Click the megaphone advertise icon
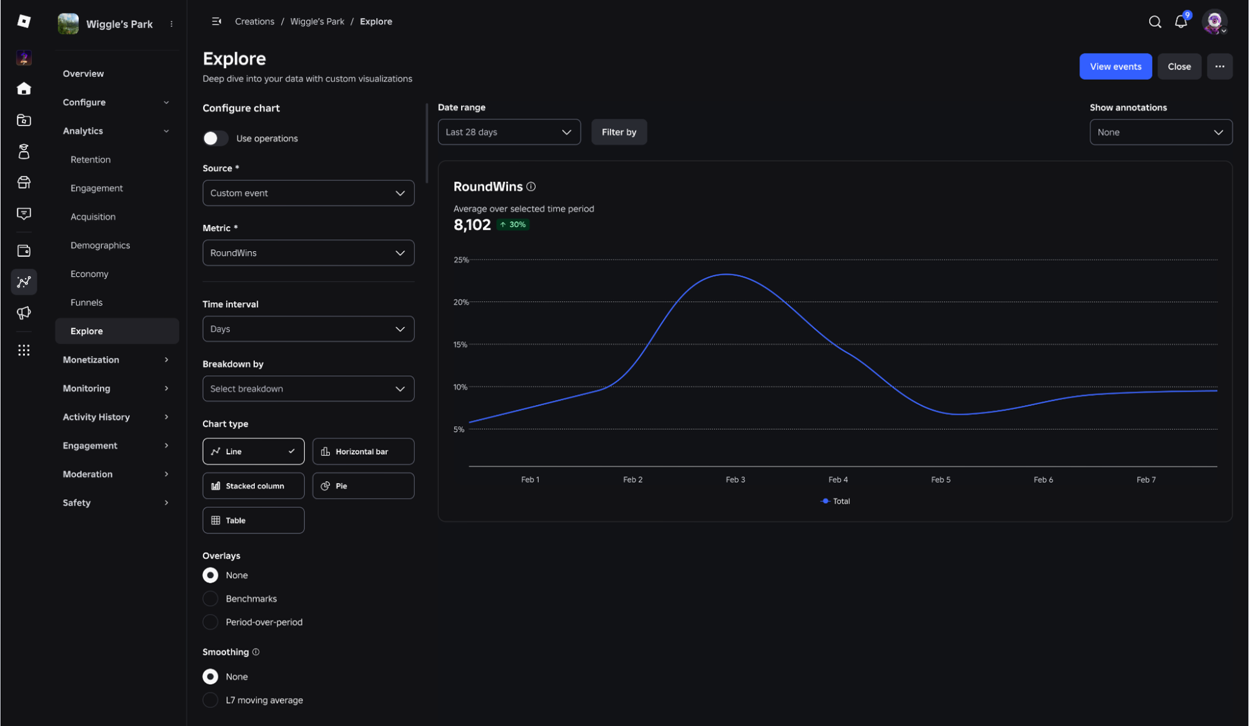 click(x=24, y=312)
